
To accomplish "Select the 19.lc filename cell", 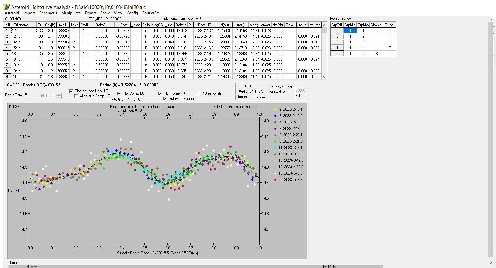I will (x=24, y=65).
